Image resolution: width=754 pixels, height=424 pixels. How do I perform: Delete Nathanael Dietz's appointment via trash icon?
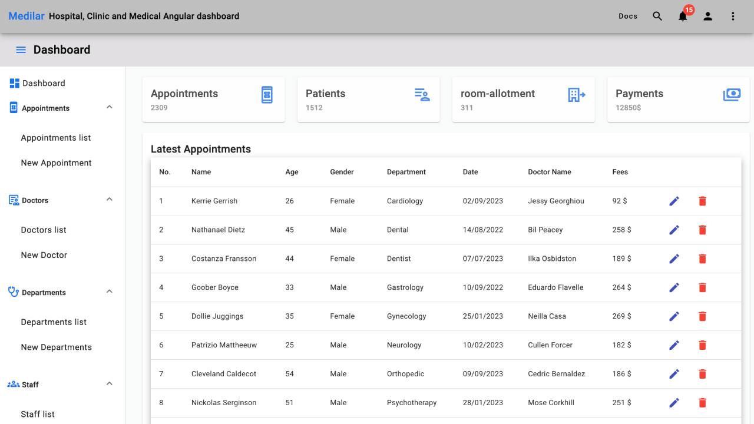pos(702,230)
